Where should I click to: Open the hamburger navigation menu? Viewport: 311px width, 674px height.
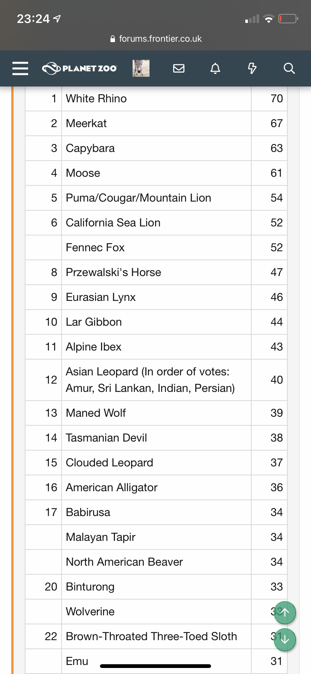[x=20, y=68]
